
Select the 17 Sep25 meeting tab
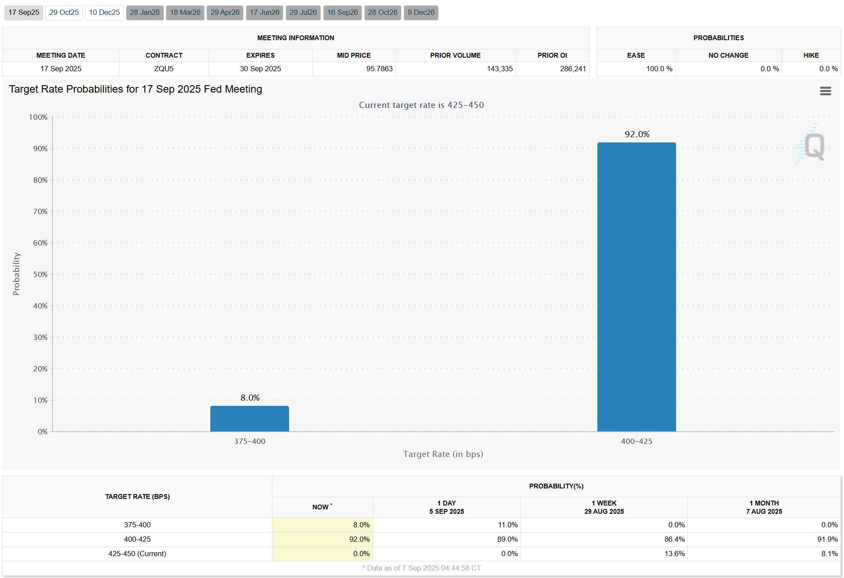pos(24,12)
